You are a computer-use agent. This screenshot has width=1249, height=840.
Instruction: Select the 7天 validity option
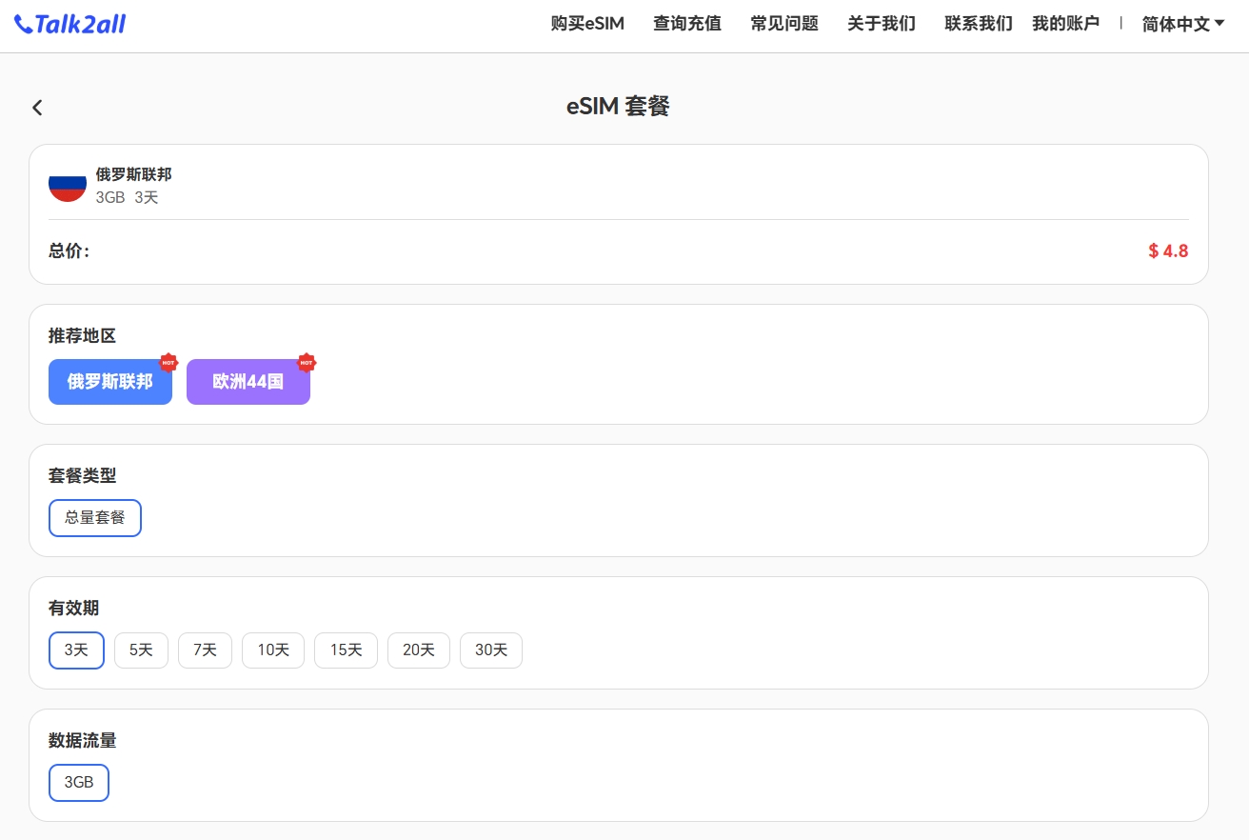[x=205, y=650]
